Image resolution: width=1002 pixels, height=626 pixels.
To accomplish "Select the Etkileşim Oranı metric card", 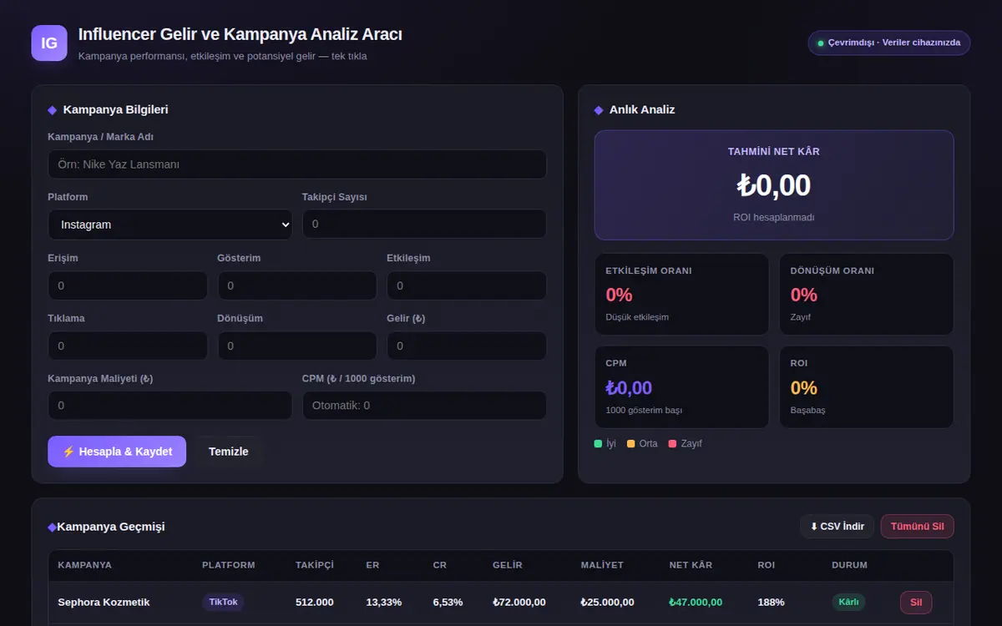I will [x=681, y=295].
